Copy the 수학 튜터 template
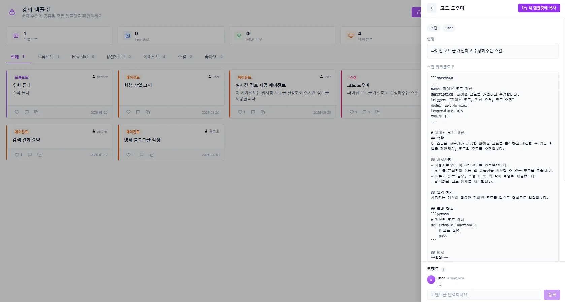The height and width of the screenshot is (302, 565). (36, 112)
